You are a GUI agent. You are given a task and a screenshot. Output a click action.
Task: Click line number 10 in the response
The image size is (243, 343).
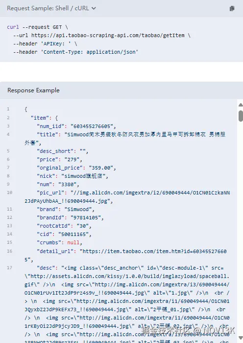[x=9, y=193]
